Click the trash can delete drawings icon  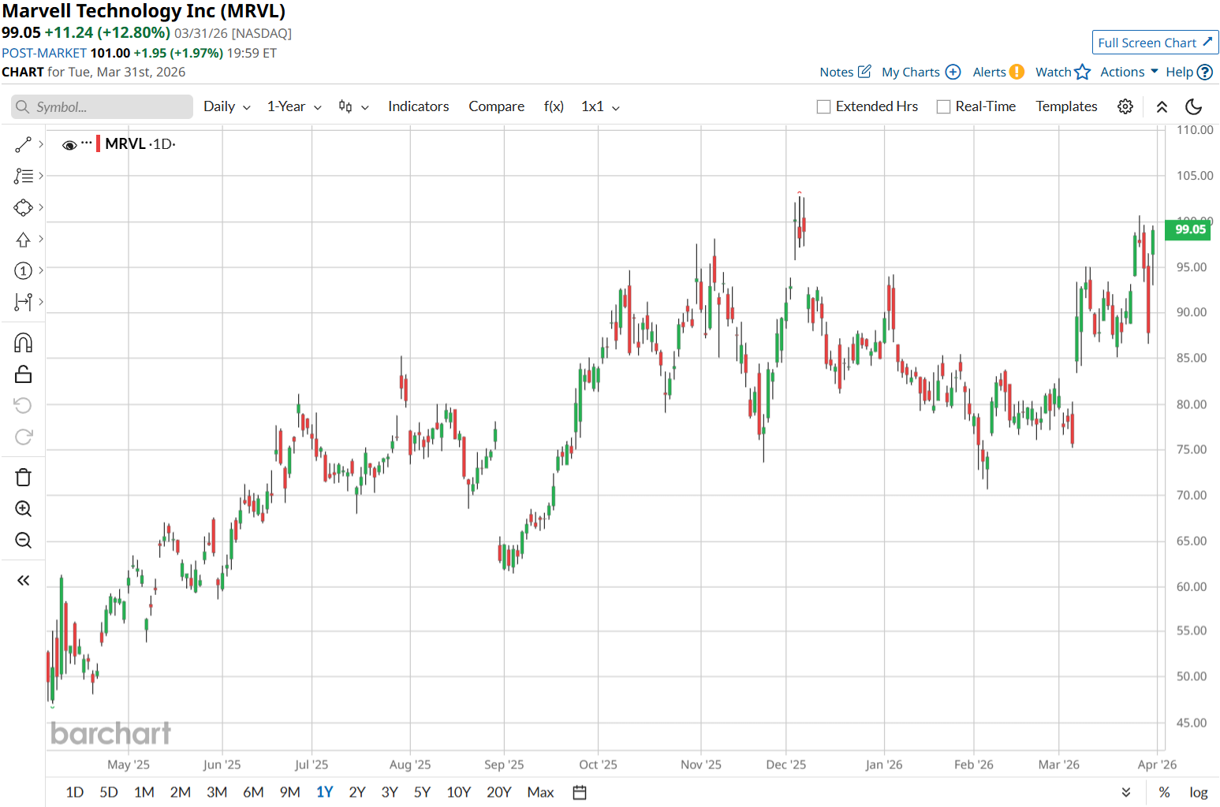point(23,478)
